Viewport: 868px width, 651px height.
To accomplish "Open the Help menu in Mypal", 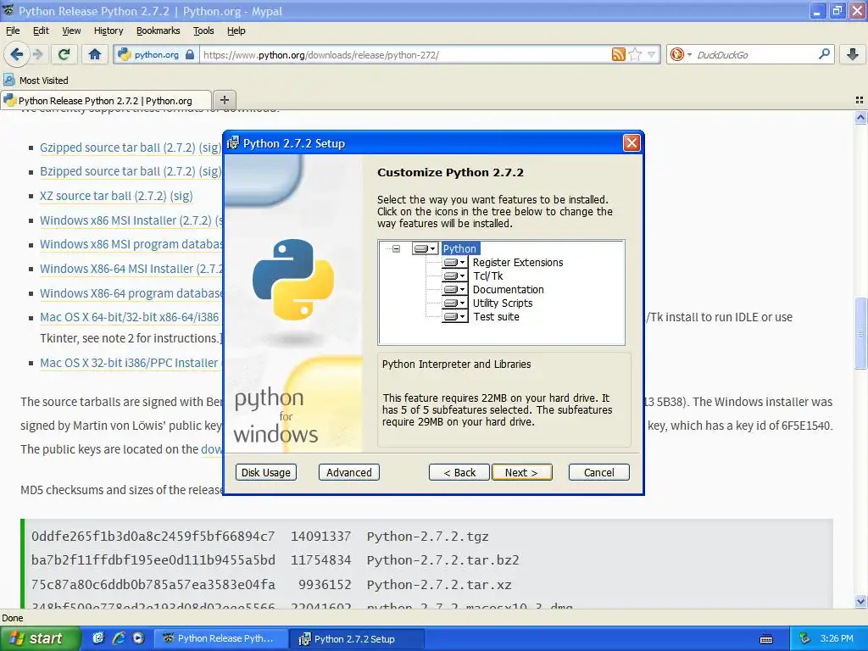I will click(236, 31).
